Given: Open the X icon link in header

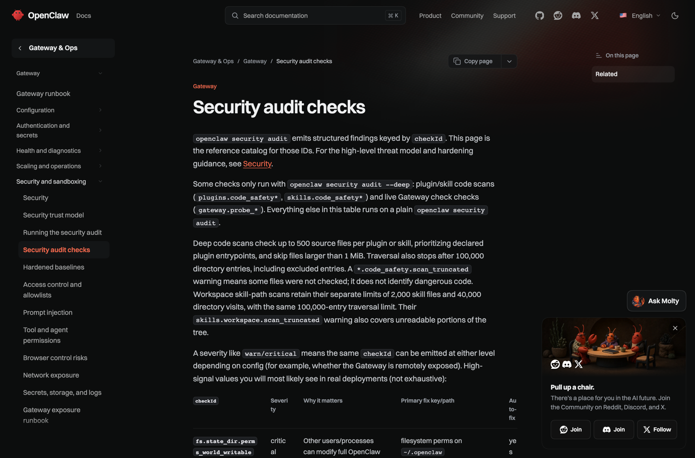Looking at the screenshot, I should click(x=595, y=15).
